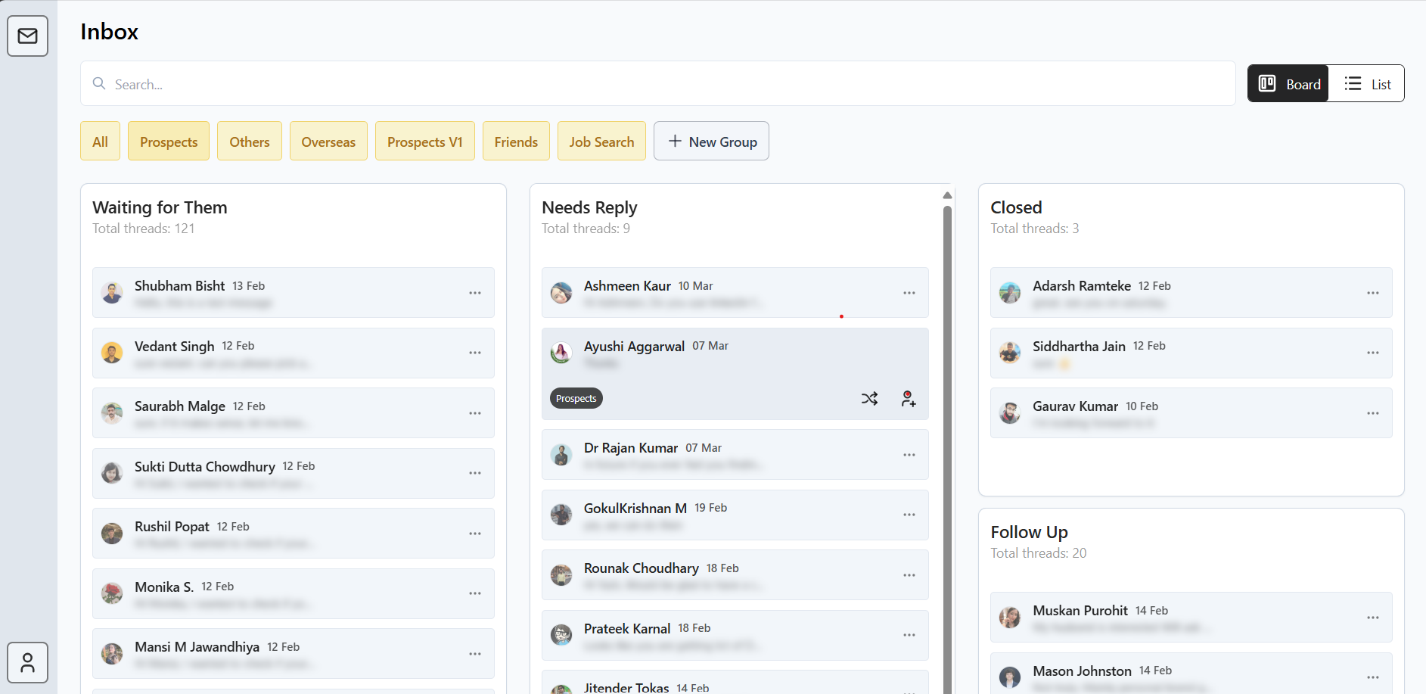Image resolution: width=1426 pixels, height=694 pixels.
Task: Click into the Search field
Action: [x=658, y=84]
